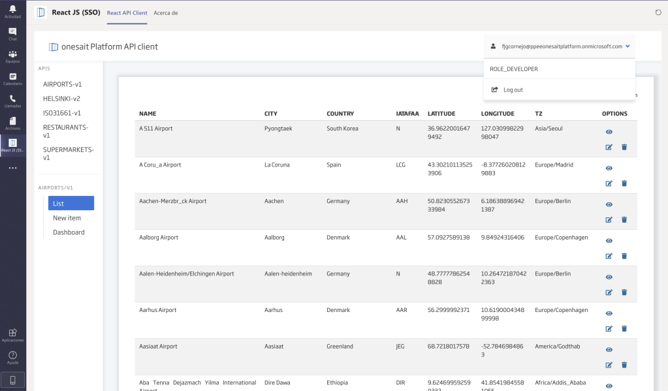View details of Aalborg Airport

(x=609, y=241)
